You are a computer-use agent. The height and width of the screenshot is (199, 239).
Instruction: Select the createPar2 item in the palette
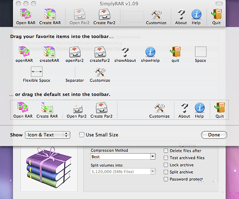point(100,54)
